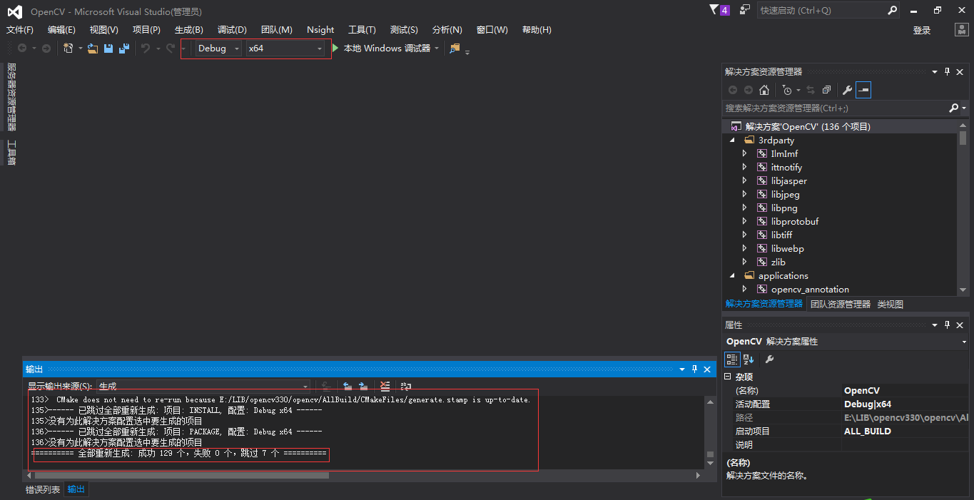The width and height of the screenshot is (974, 500).
Task: Click the Clear All icon in Output panel
Action: pos(385,386)
